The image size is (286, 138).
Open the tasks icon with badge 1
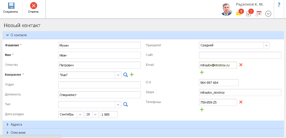tap(249, 14)
